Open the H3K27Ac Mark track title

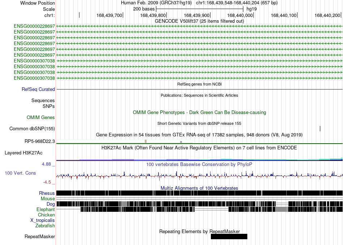199,148
